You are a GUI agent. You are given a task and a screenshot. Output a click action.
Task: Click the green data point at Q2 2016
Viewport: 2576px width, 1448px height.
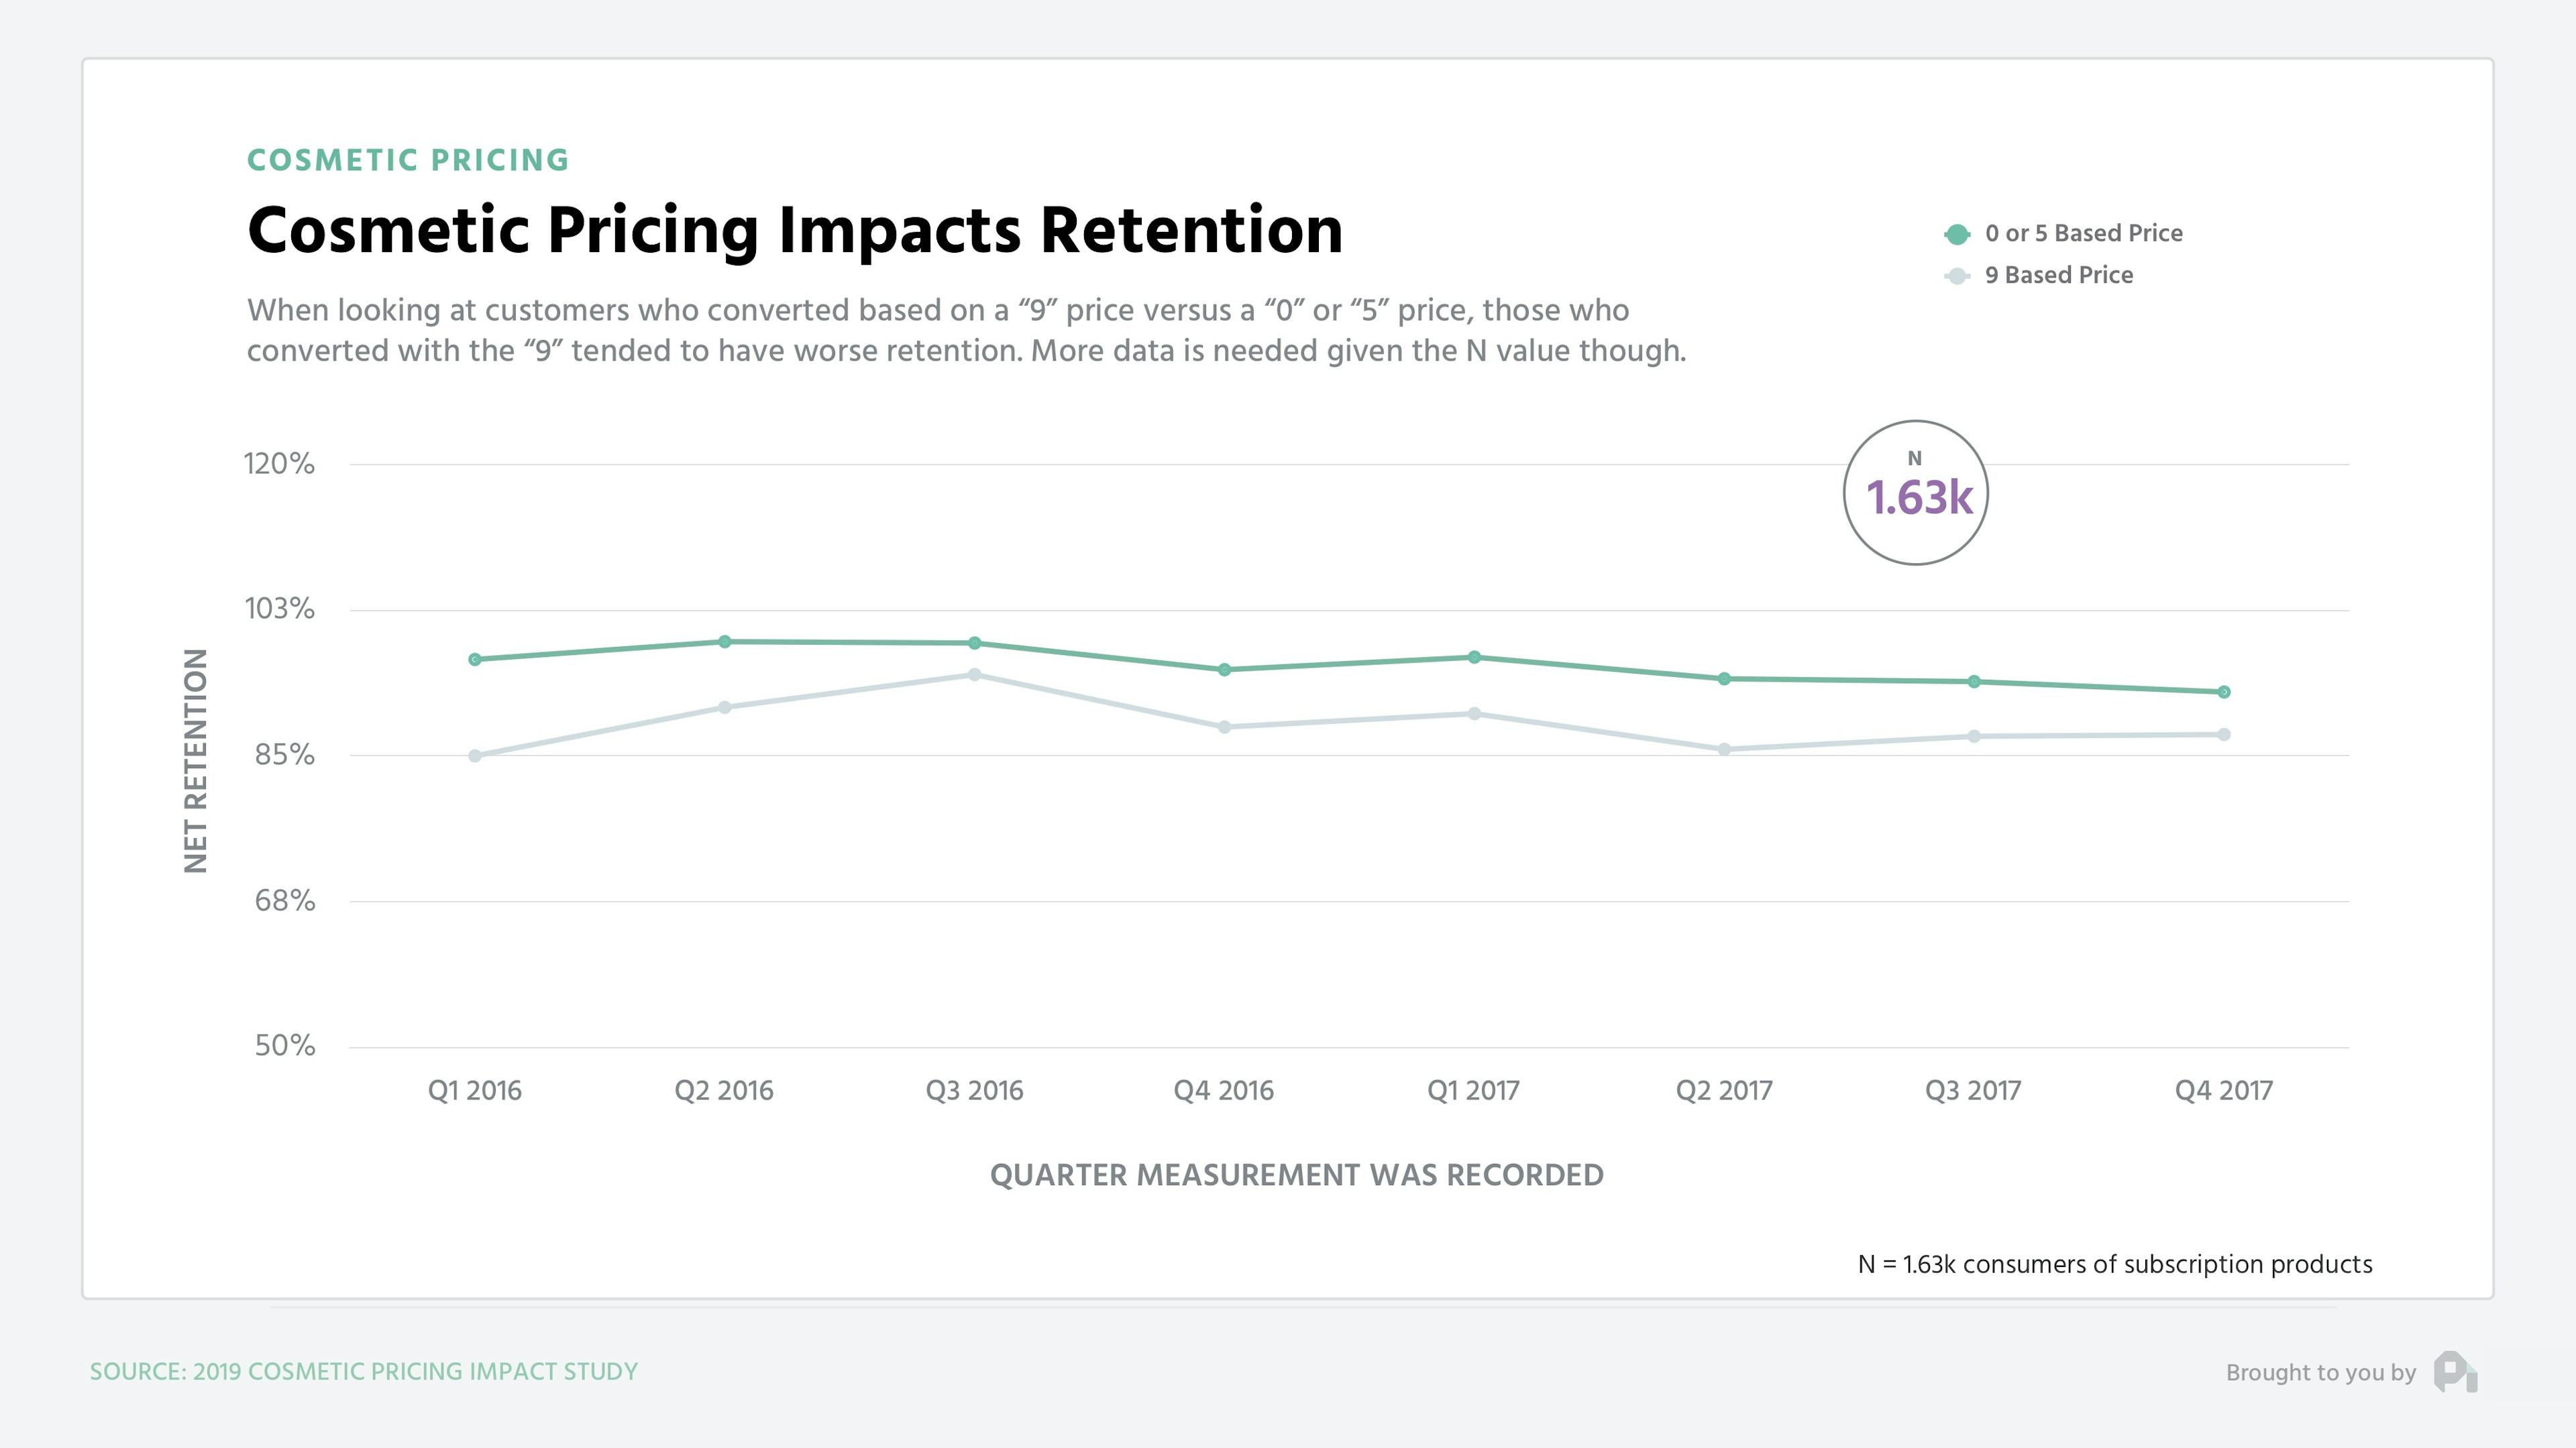[725, 642]
